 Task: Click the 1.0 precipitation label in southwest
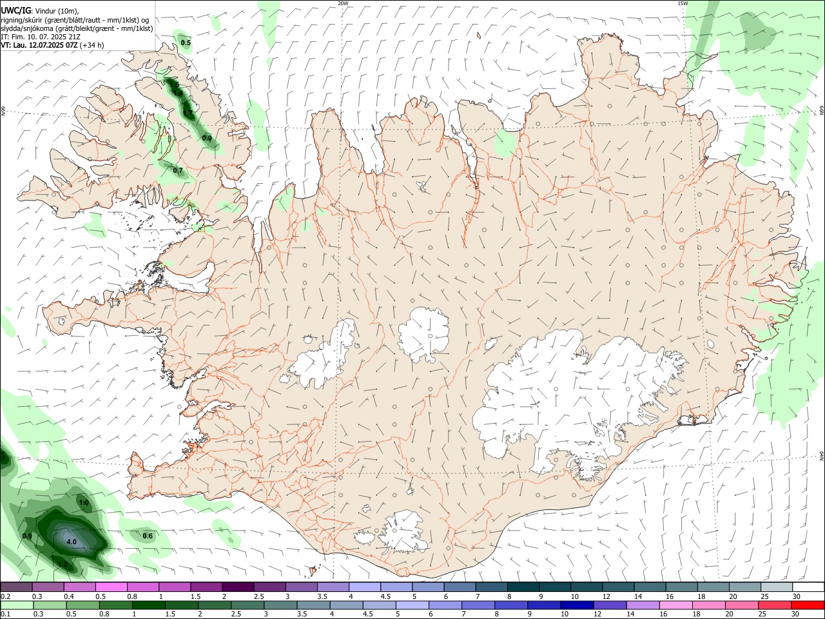tap(83, 502)
